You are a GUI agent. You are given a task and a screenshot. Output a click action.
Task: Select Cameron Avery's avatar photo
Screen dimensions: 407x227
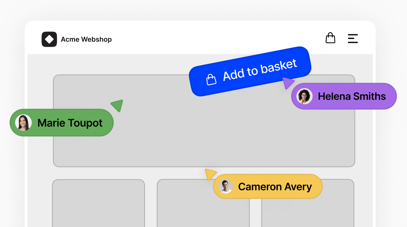pos(226,187)
